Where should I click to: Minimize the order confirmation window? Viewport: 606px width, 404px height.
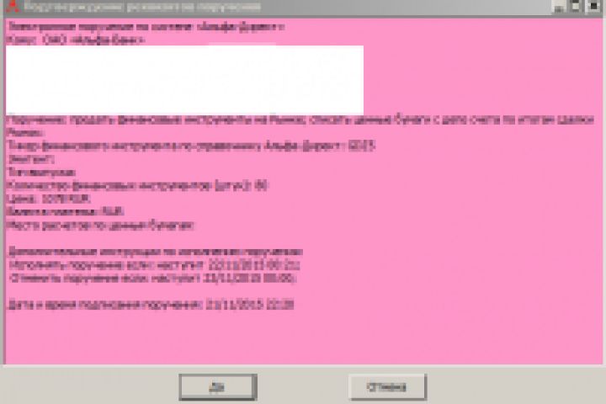[559, 7]
